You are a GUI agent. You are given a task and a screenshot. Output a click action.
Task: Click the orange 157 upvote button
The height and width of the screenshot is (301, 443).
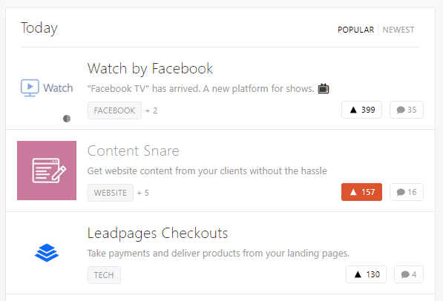[x=361, y=192]
